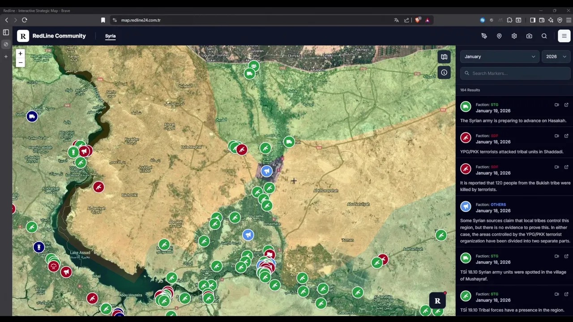Viewport: 573px width, 322px height.
Task: Go back with browser back arrow
Action: (7, 20)
